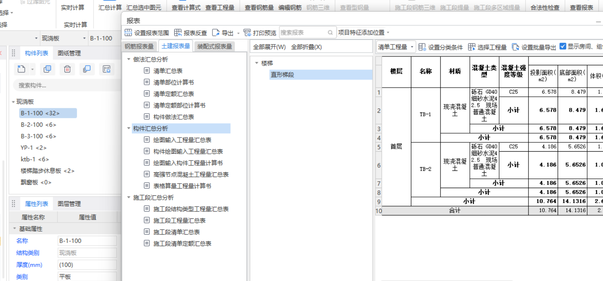Screen dimensions: 603x281
Task: Click 查看工程量 in the ribbon
Action: 220,7
